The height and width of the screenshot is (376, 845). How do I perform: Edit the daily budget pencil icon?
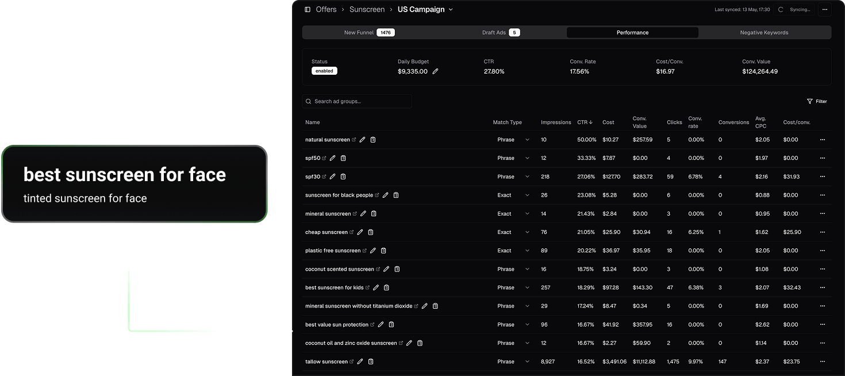435,71
